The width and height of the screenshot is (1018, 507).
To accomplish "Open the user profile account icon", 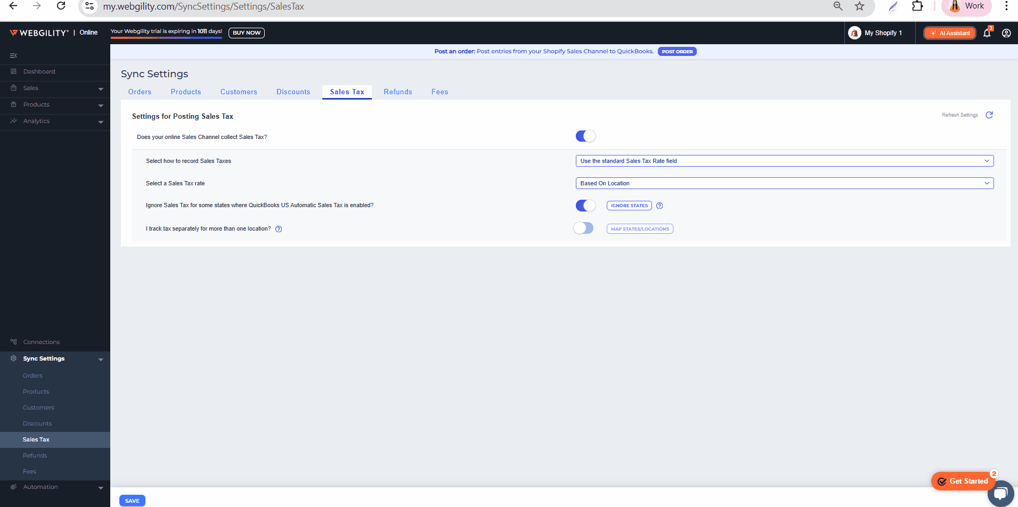I will pyautogui.click(x=1006, y=33).
